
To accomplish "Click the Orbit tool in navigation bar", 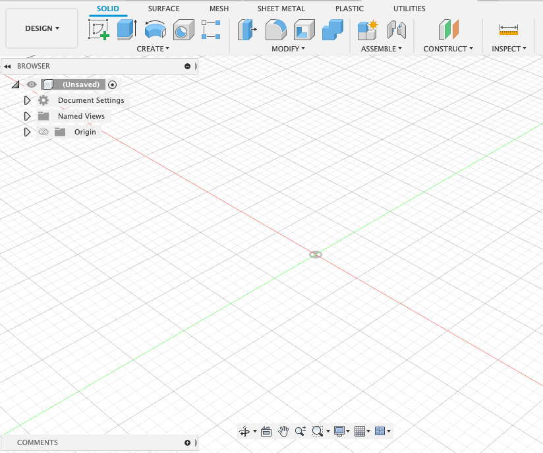I will (x=244, y=431).
